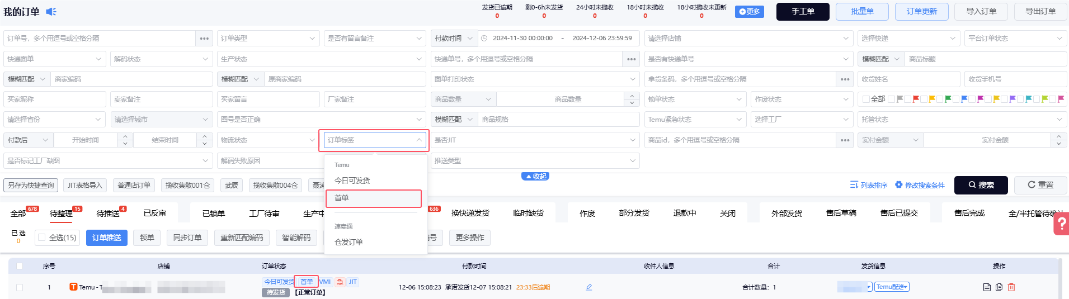Decrease the 结束时间 stepper value
The height and width of the screenshot is (299, 1069).
pos(205,144)
